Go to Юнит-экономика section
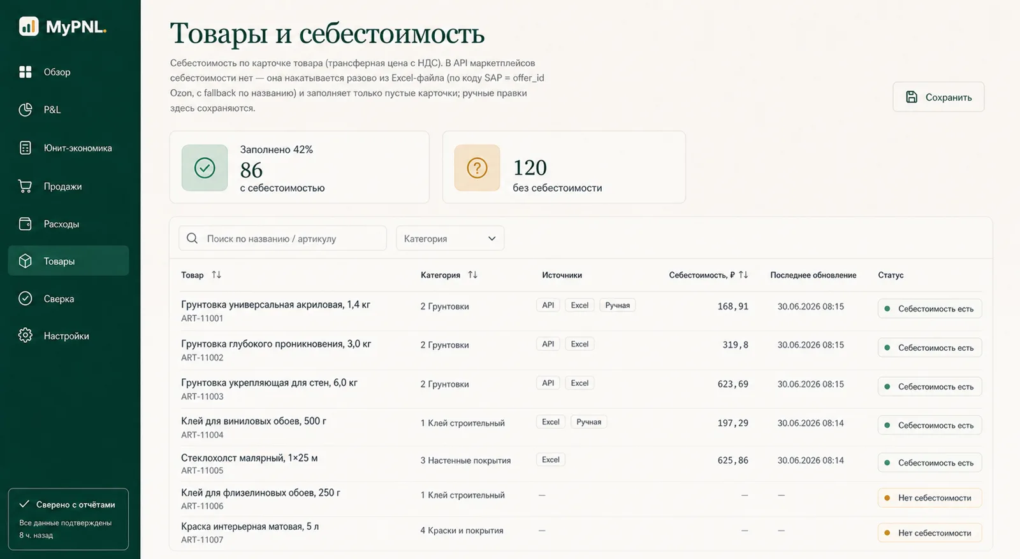Viewport: 1020px width, 559px height. [68, 148]
